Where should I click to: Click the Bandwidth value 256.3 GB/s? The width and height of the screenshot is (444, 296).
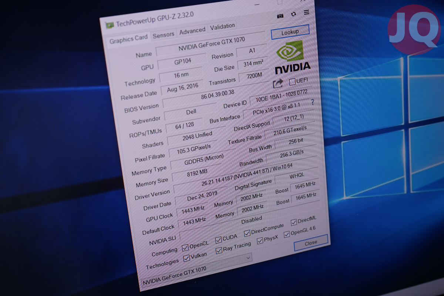click(x=292, y=153)
